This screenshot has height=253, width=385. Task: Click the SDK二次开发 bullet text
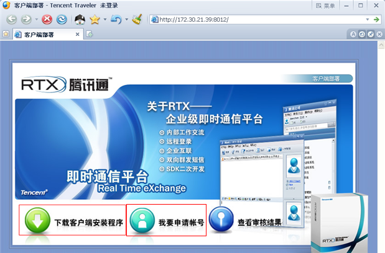tap(185, 169)
